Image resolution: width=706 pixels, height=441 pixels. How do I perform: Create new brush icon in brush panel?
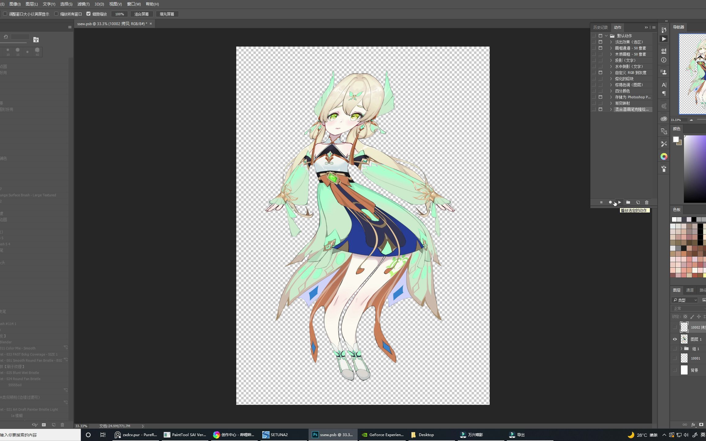click(53, 425)
